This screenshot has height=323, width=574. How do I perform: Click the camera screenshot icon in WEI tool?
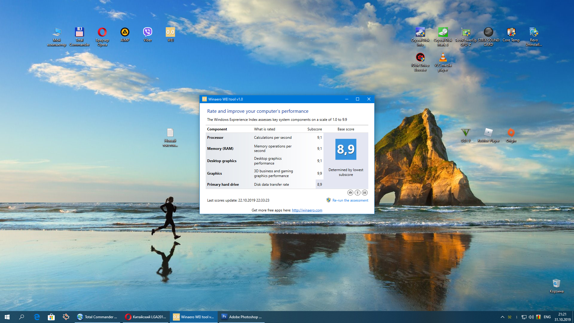(350, 193)
